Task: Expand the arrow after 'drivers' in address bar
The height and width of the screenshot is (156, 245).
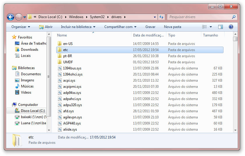Action: [x=125, y=17]
